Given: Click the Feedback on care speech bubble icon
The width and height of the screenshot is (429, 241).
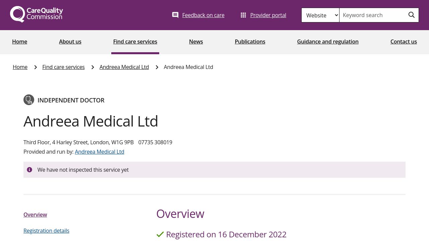Looking at the screenshot, I should [175, 15].
